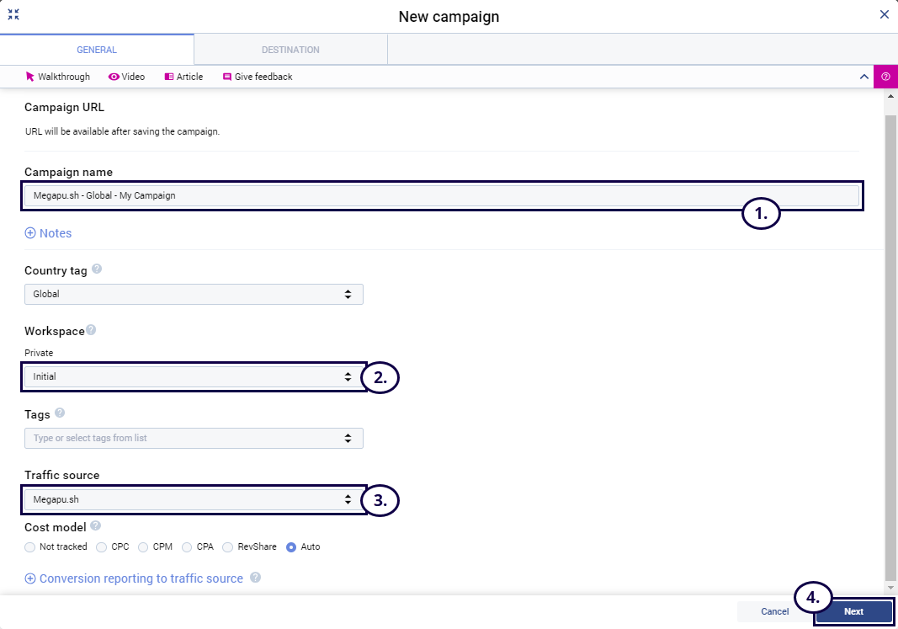Click the Country tag help icon

(x=97, y=269)
